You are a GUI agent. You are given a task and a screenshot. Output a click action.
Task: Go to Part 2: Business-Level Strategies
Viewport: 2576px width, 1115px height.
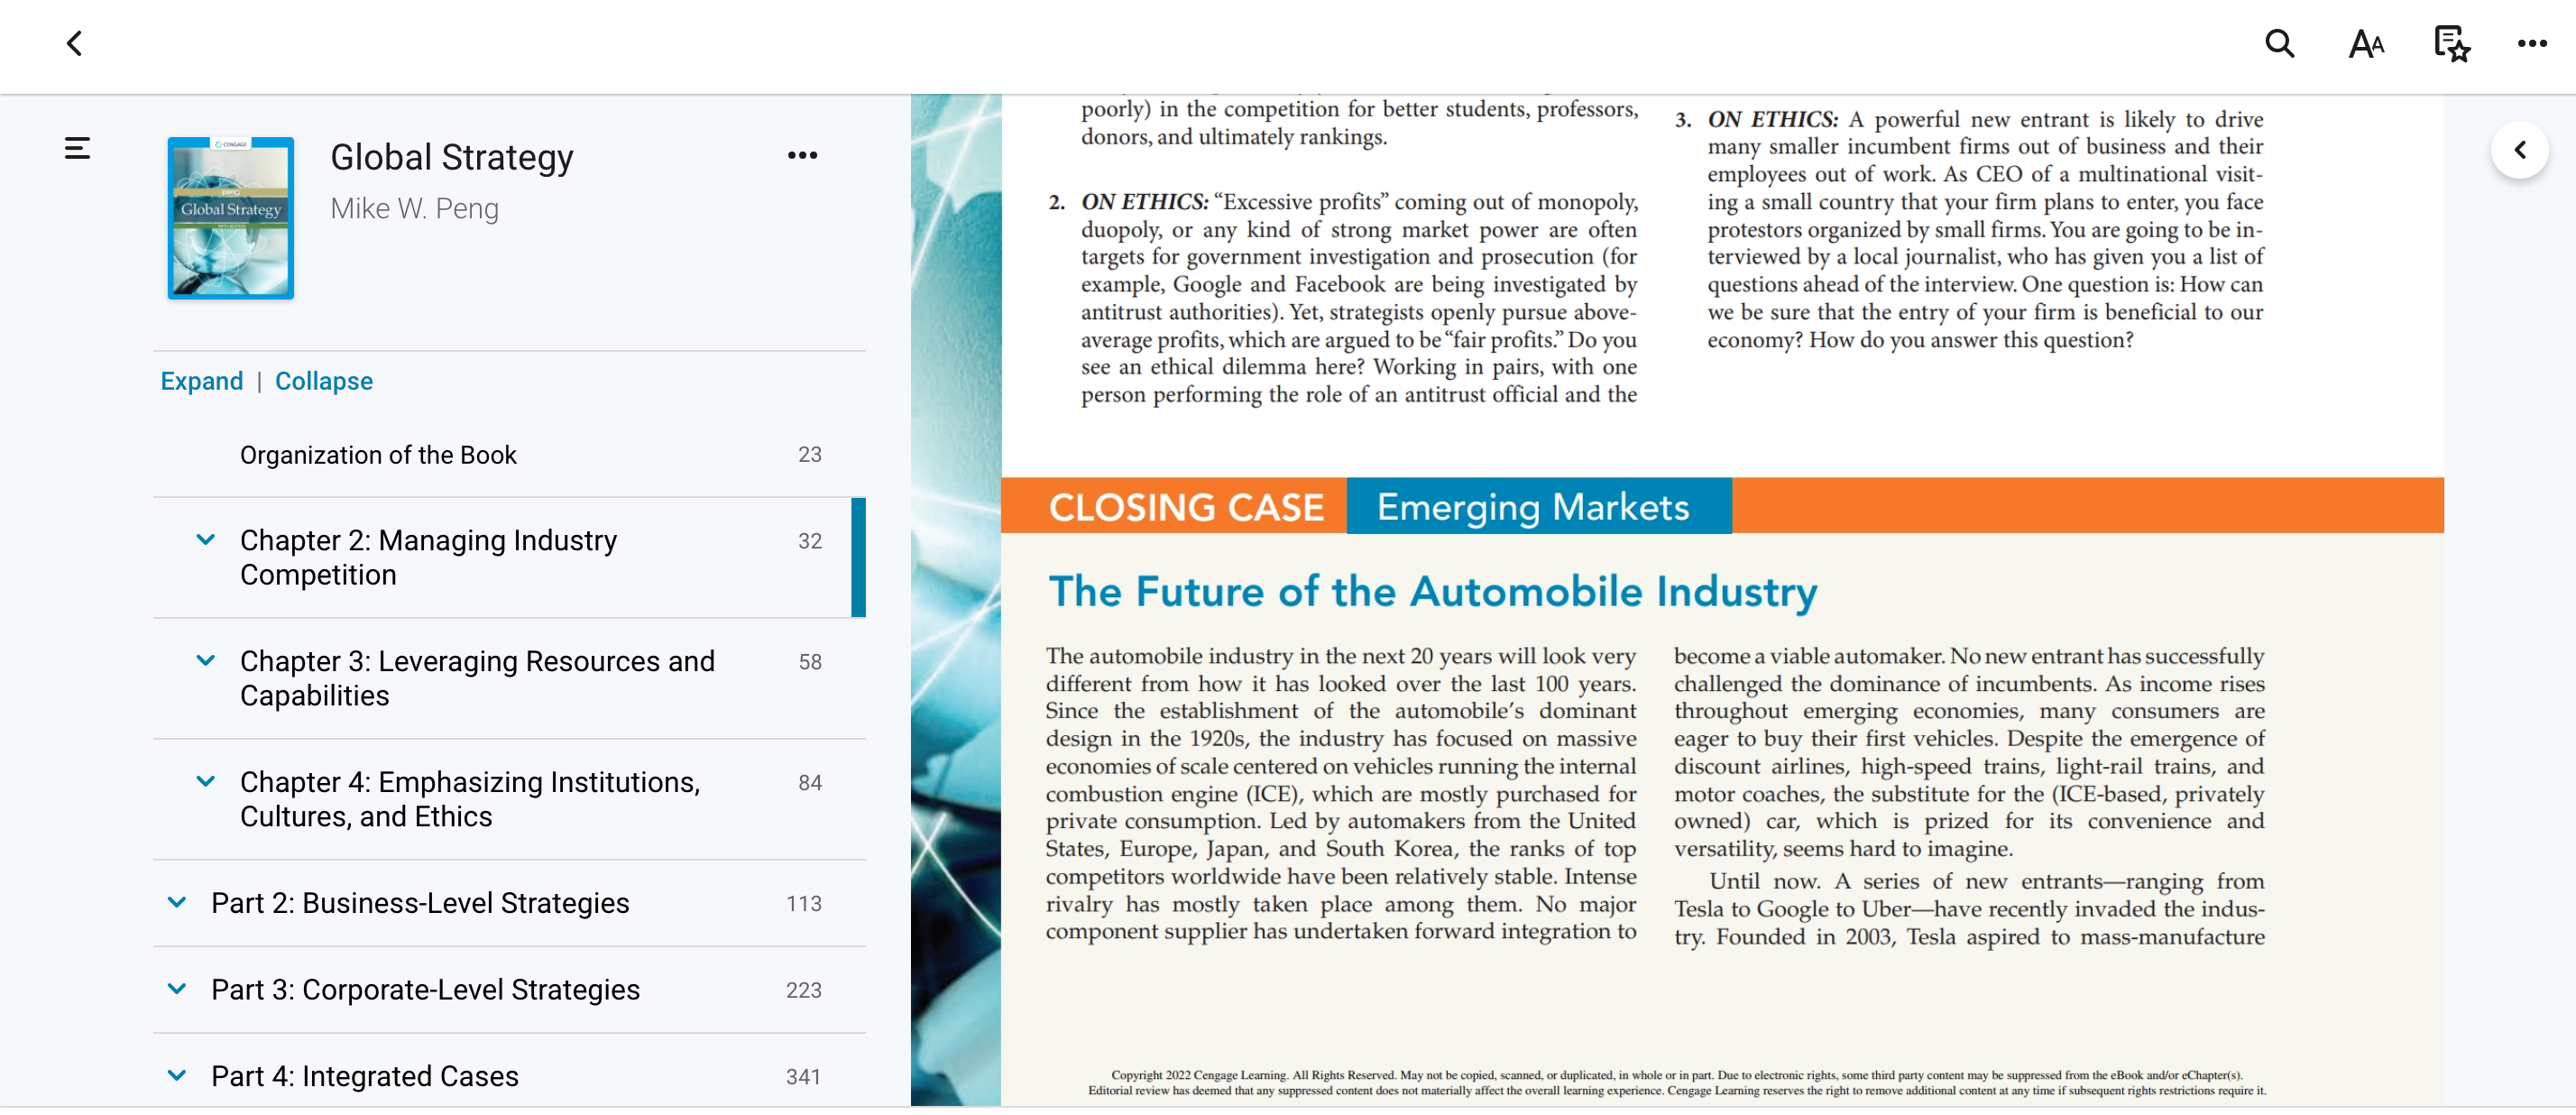[420, 904]
